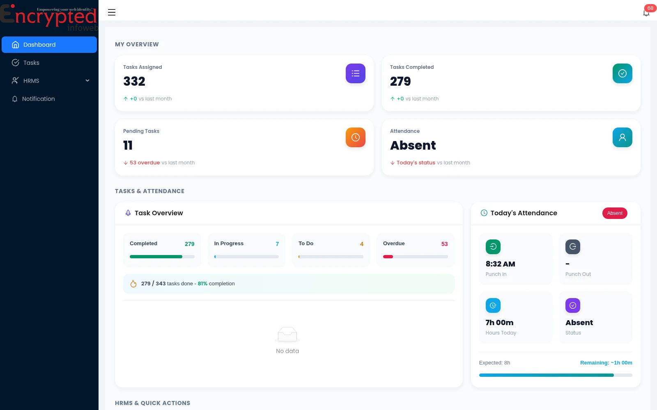Click the Tasks Completed 279 card
This screenshot has height=410, width=657.
tap(511, 83)
